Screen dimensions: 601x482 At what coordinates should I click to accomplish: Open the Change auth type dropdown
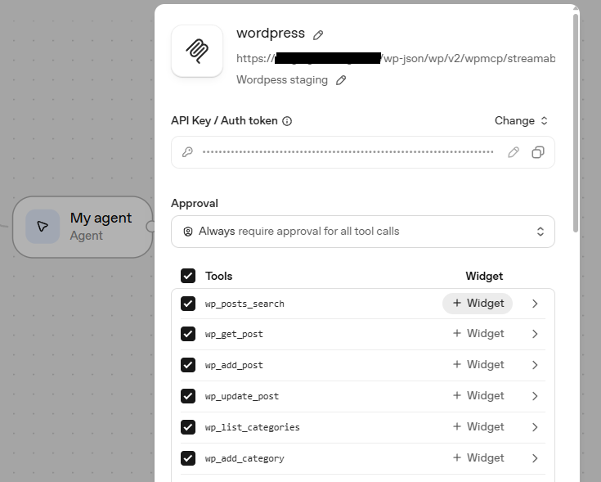click(x=521, y=120)
